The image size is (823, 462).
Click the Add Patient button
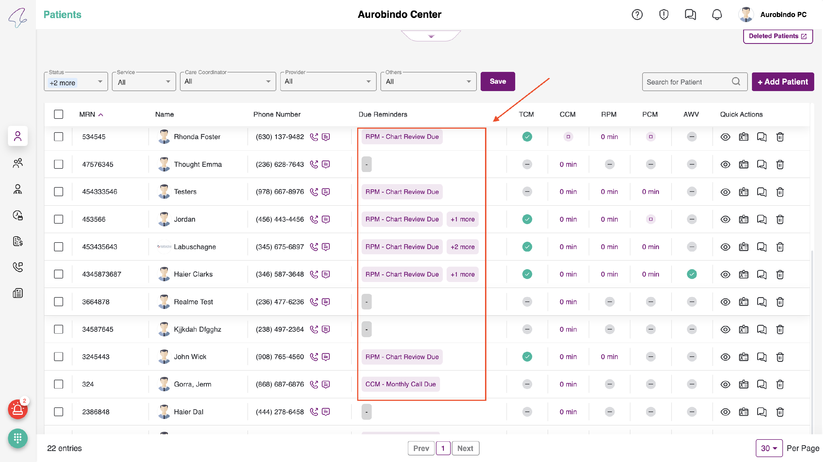(782, 82)
